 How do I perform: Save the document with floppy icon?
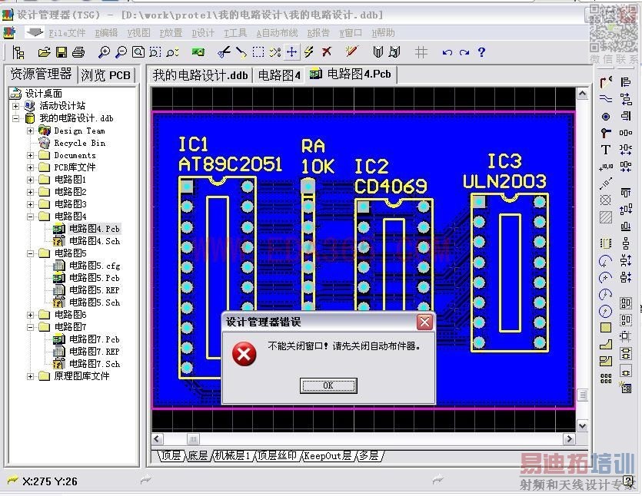[x=62, y=52]
